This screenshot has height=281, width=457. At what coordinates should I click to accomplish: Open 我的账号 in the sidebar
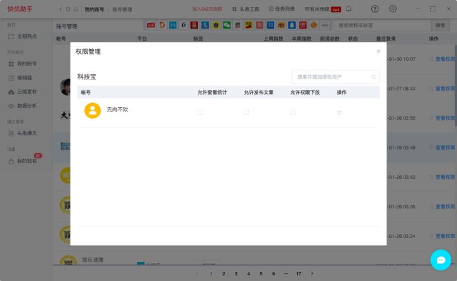pos(23,63)
